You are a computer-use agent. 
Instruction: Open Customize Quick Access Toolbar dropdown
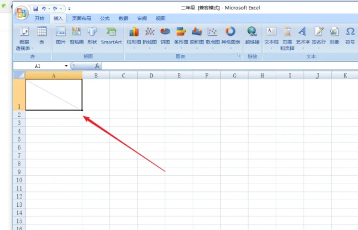click(69, 9)
